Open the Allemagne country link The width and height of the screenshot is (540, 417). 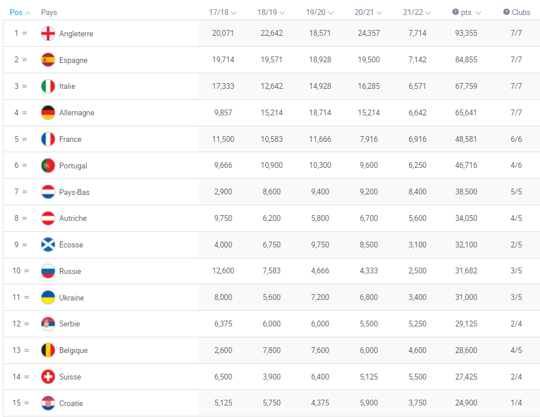77,113
